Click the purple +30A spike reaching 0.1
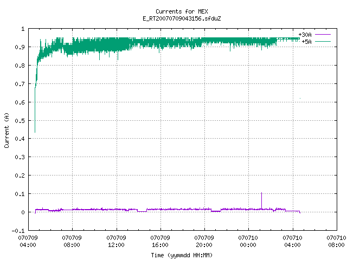The image size is (347, 260). [x=261, y=200]
